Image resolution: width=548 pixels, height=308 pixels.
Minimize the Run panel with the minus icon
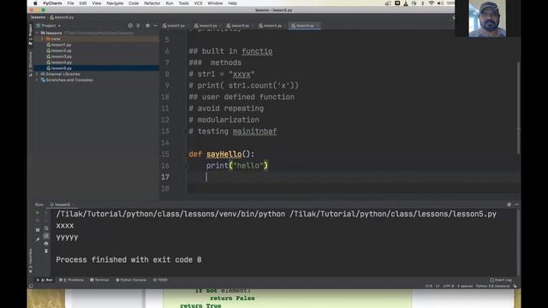click(516, 204)
